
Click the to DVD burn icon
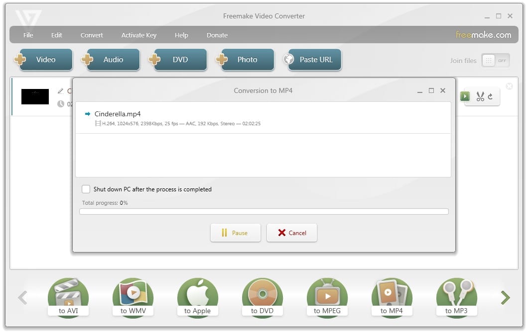[x=262, y=297]
